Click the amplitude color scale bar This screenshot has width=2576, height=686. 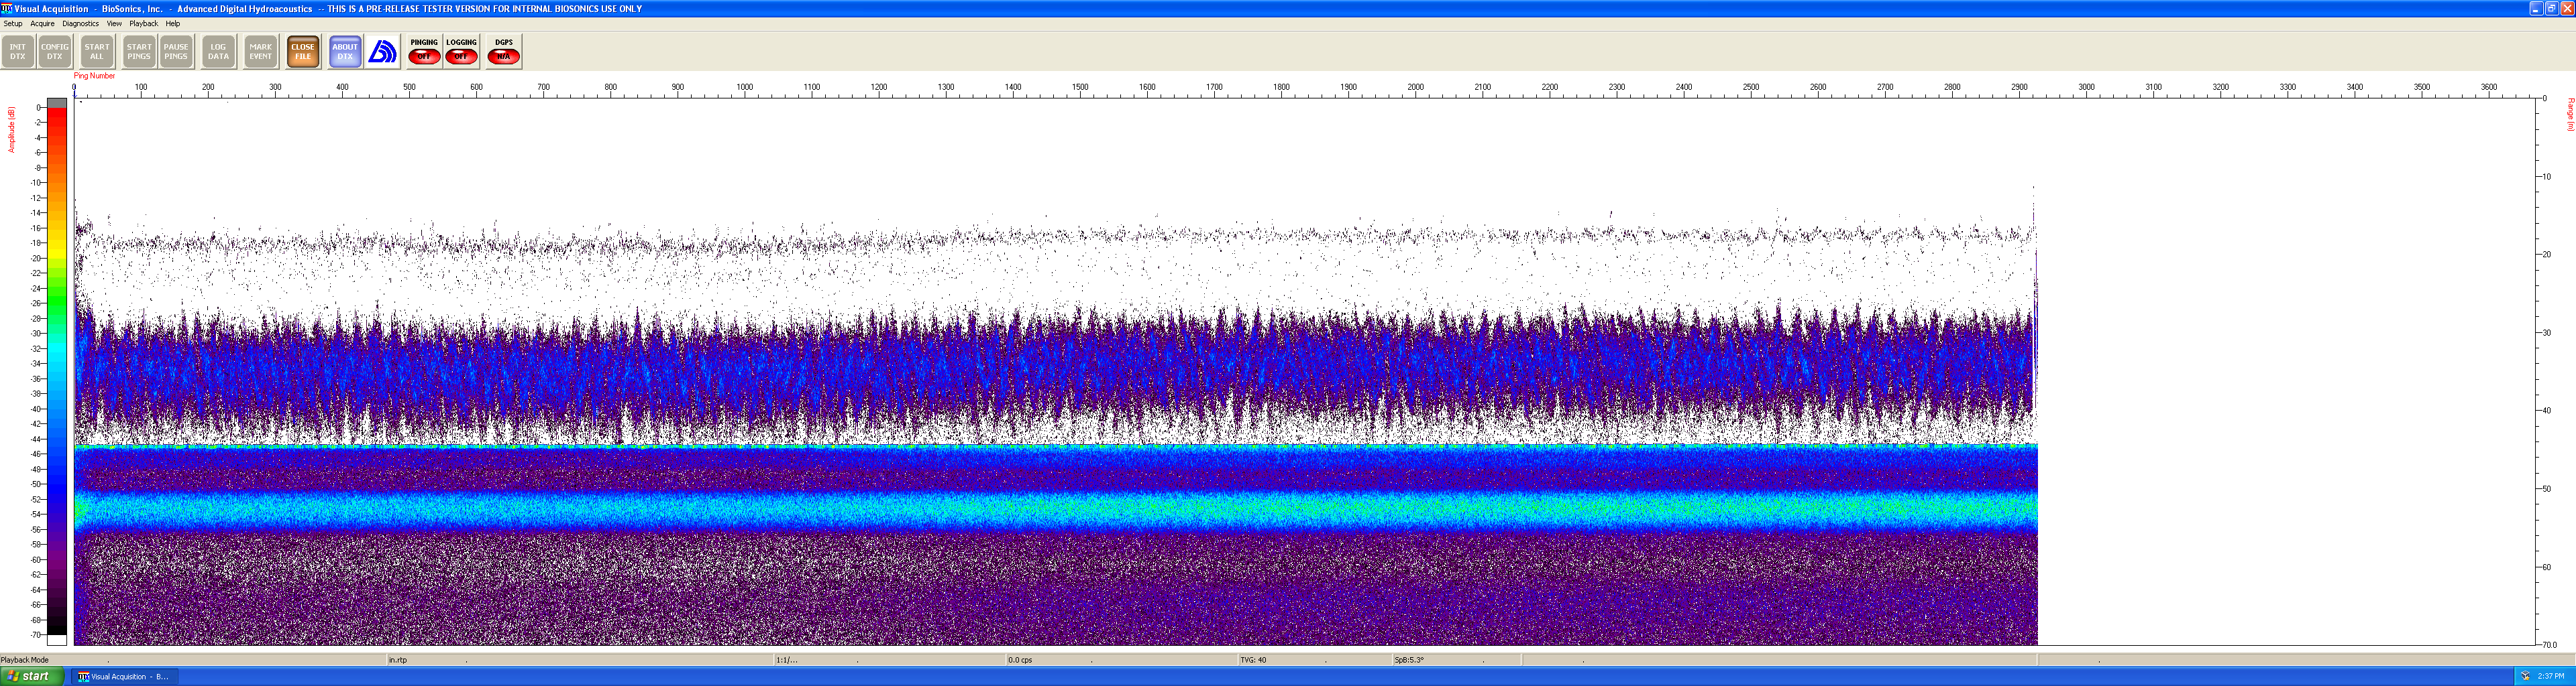[57, 371]
